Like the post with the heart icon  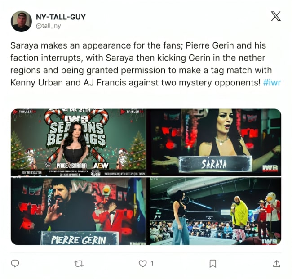pyautogui.click(x=143, y=264)
